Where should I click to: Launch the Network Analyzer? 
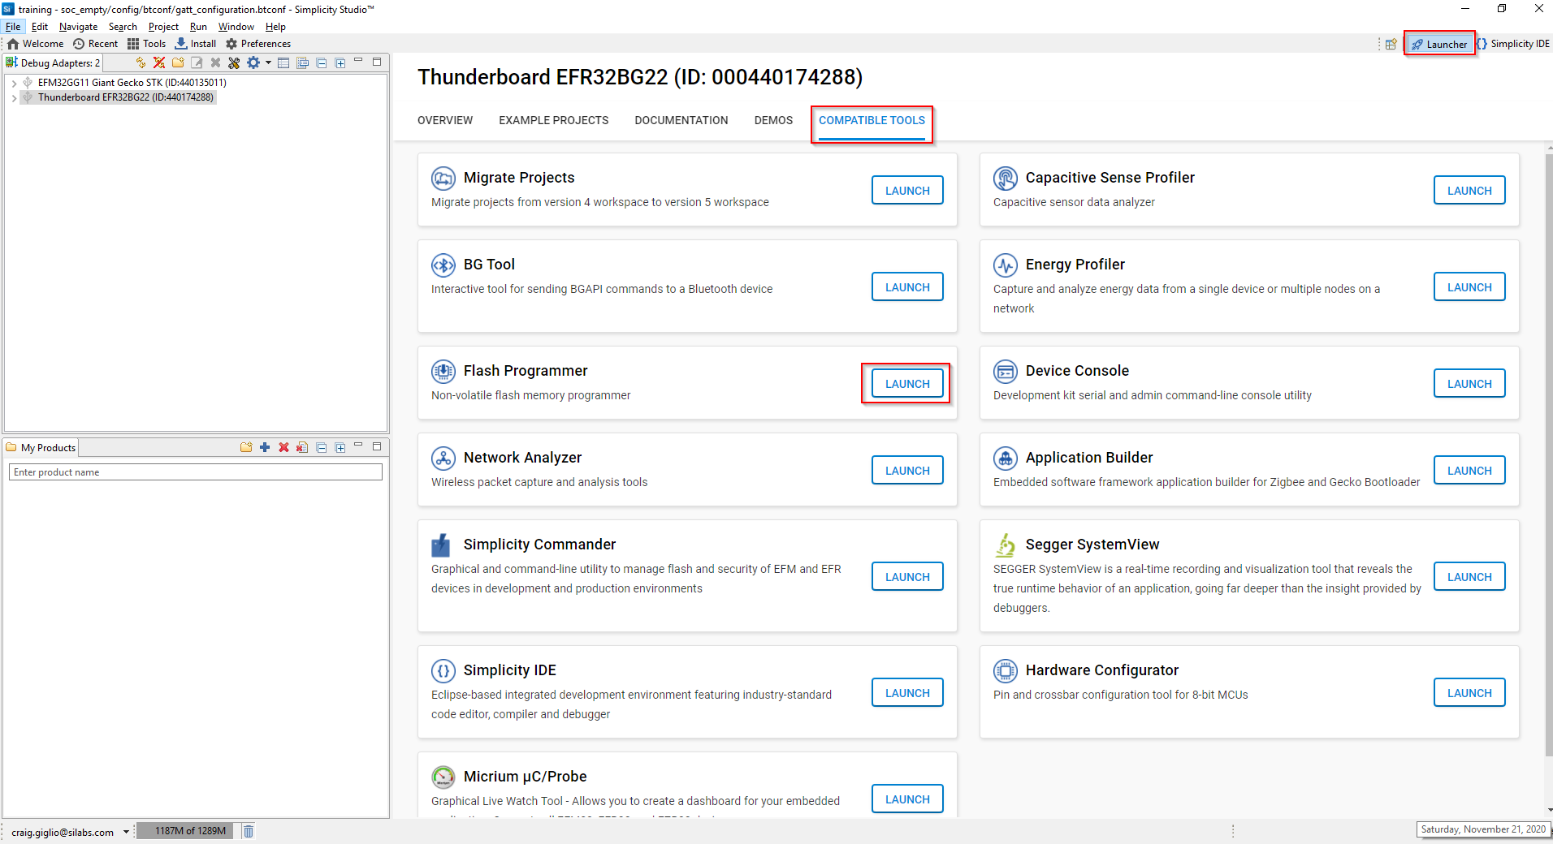[x=907, y=471]
